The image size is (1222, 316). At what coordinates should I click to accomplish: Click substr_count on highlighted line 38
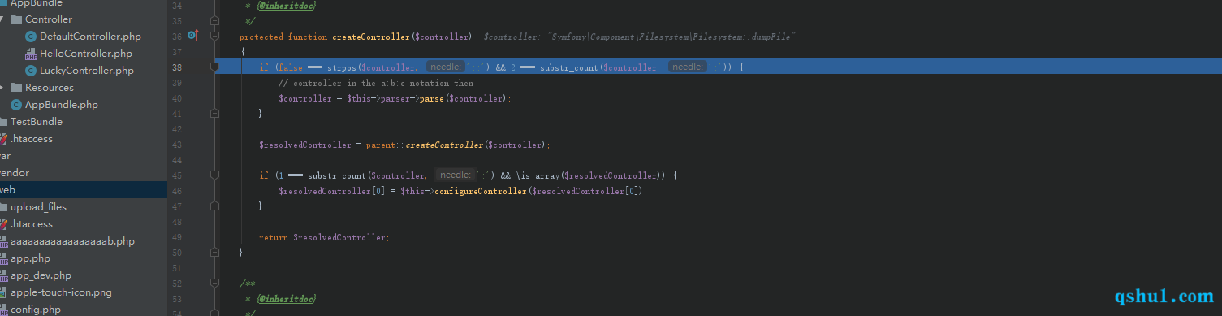click(568, 67)
